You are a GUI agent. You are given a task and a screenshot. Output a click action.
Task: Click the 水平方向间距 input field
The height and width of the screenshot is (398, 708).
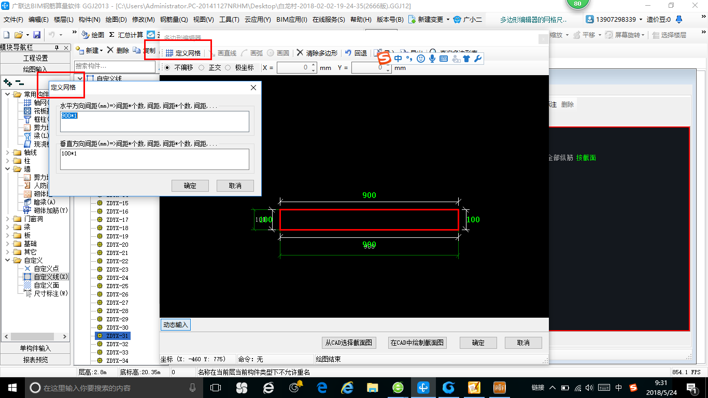pyautogui.click(x=154, y=122)
